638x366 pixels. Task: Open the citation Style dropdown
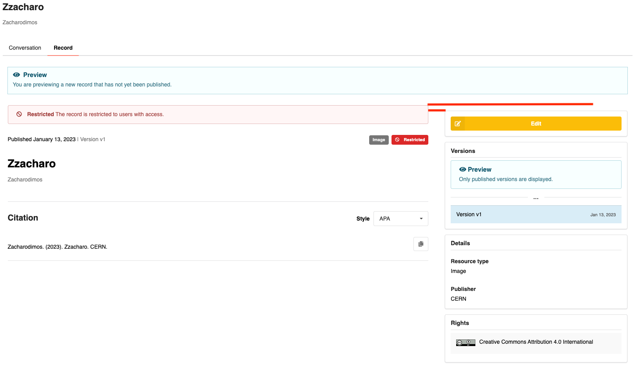pyautogui.click(x=401, y=218)
